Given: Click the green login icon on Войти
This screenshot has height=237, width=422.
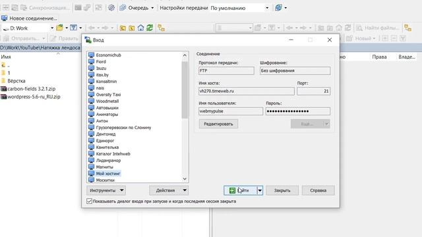Looking at the screenshot, I should pyautogui.click(x=232, y=190).
